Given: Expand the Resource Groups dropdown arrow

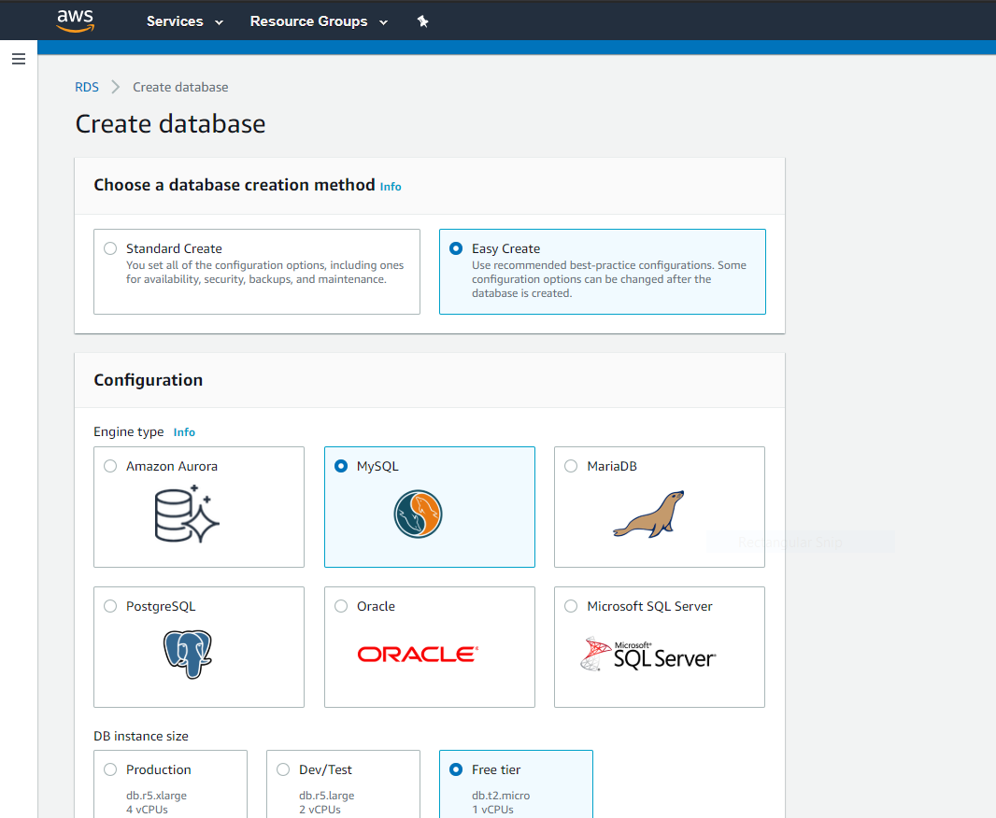Looking at the screenshot, I should [x=384, y=22].
